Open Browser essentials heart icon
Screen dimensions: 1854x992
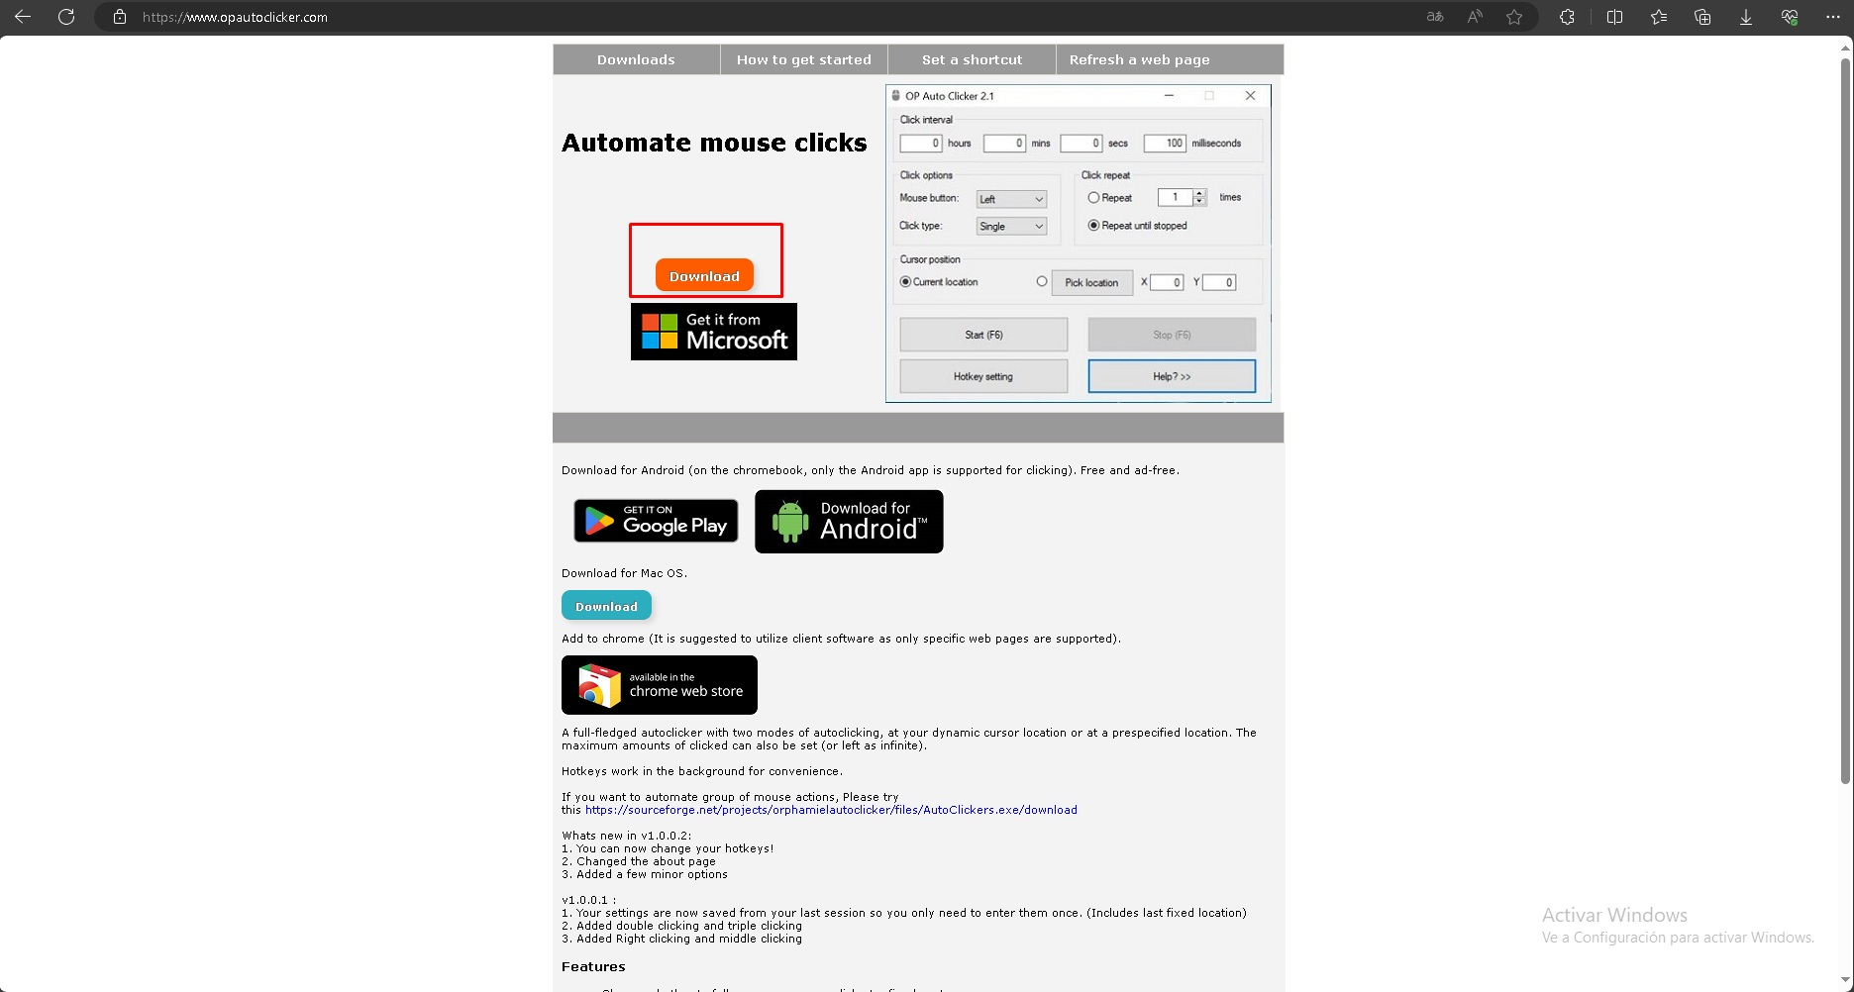1790,17
